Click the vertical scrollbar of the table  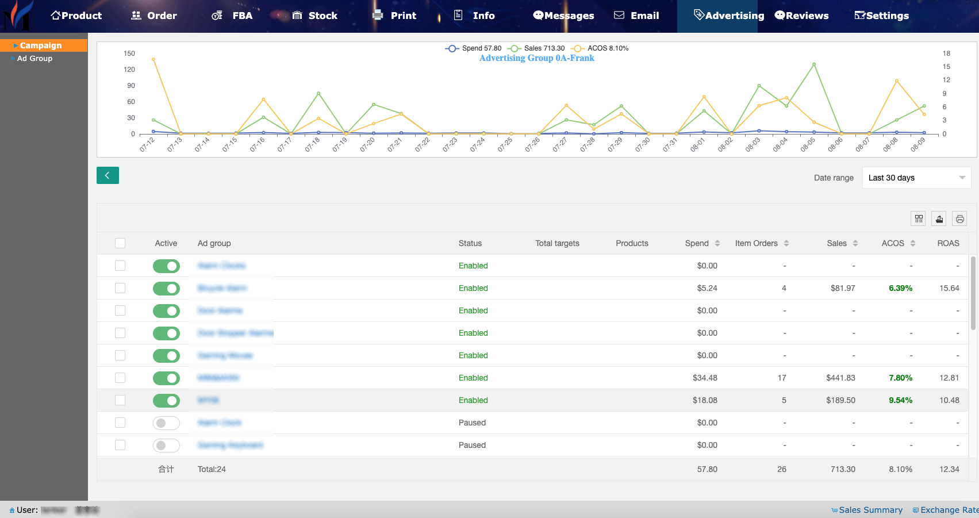[x=973, y=293]
